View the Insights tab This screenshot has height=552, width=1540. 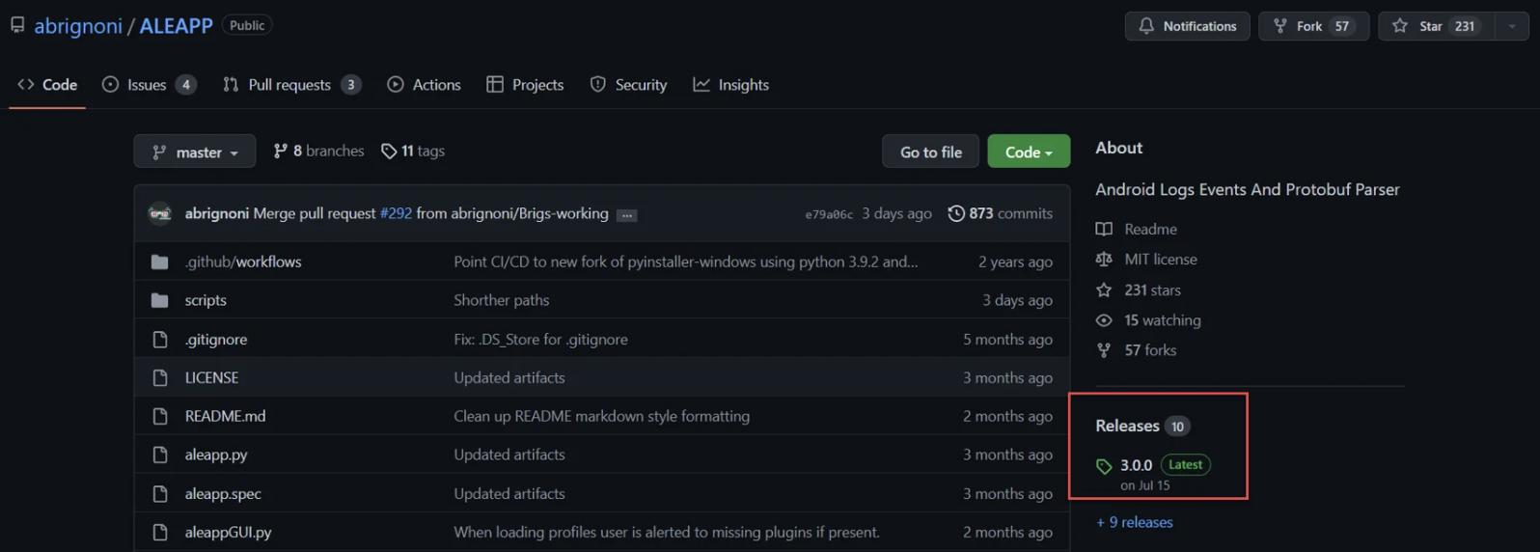tap(730, 85)
